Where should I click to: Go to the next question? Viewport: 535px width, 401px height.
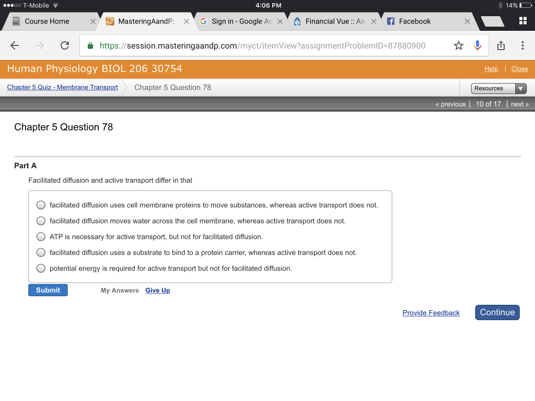pyautogui.click(x=520, y=104)
